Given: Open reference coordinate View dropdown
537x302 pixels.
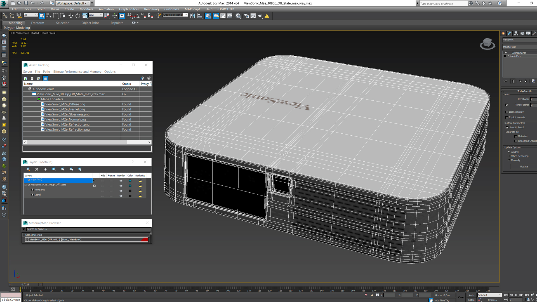Looking at the screenshot, I should (96, 15).
